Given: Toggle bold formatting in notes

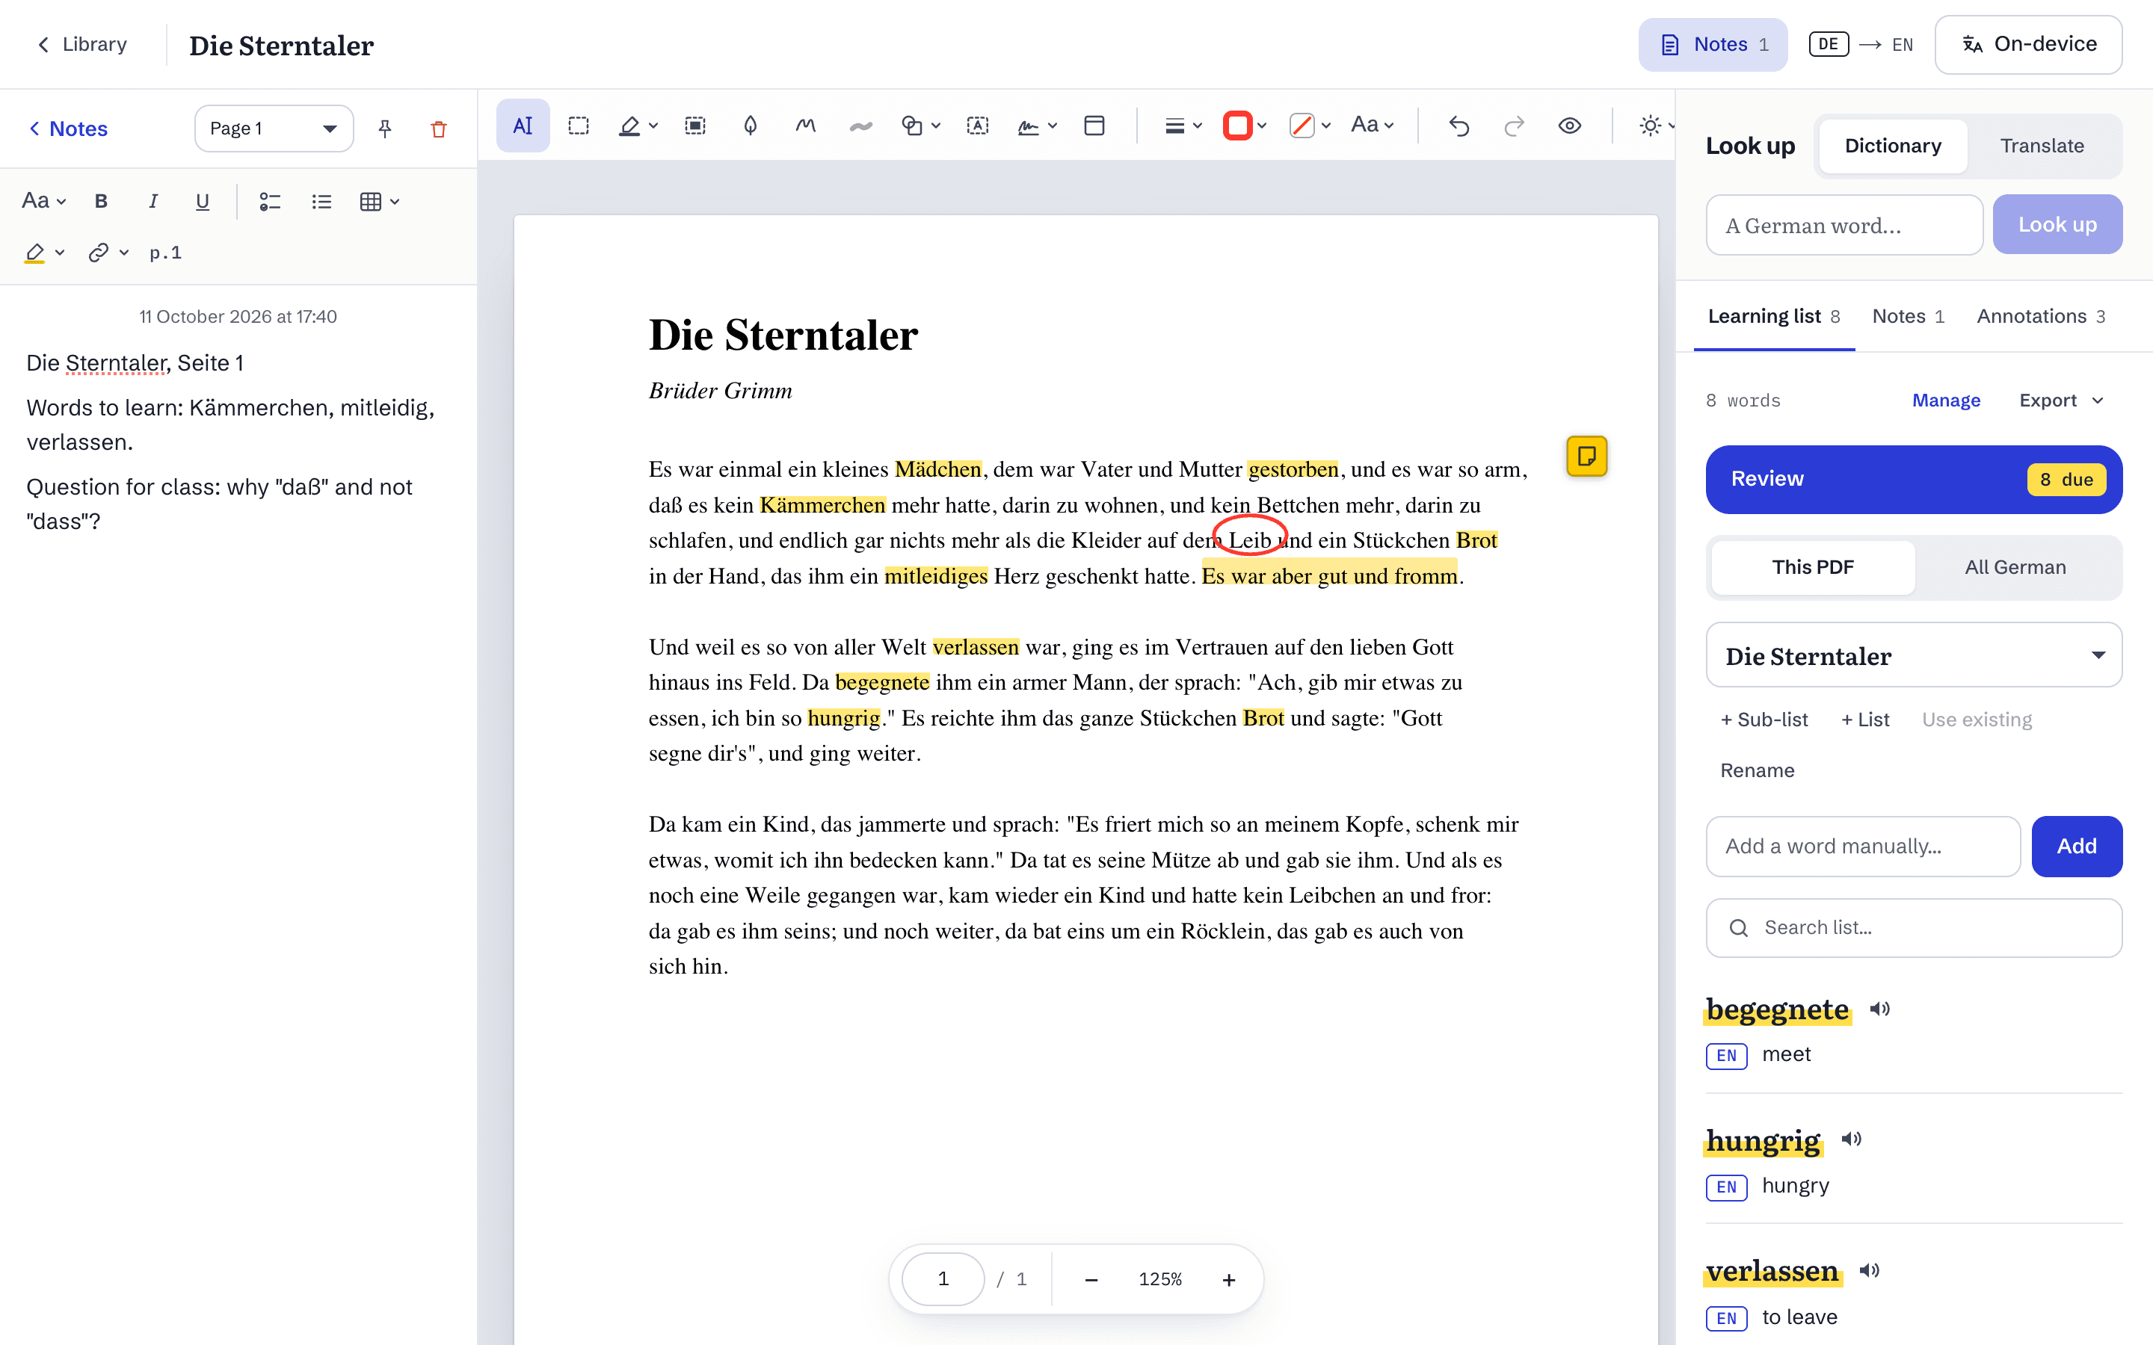Looking at the screenshot, I should coord(102,201).
